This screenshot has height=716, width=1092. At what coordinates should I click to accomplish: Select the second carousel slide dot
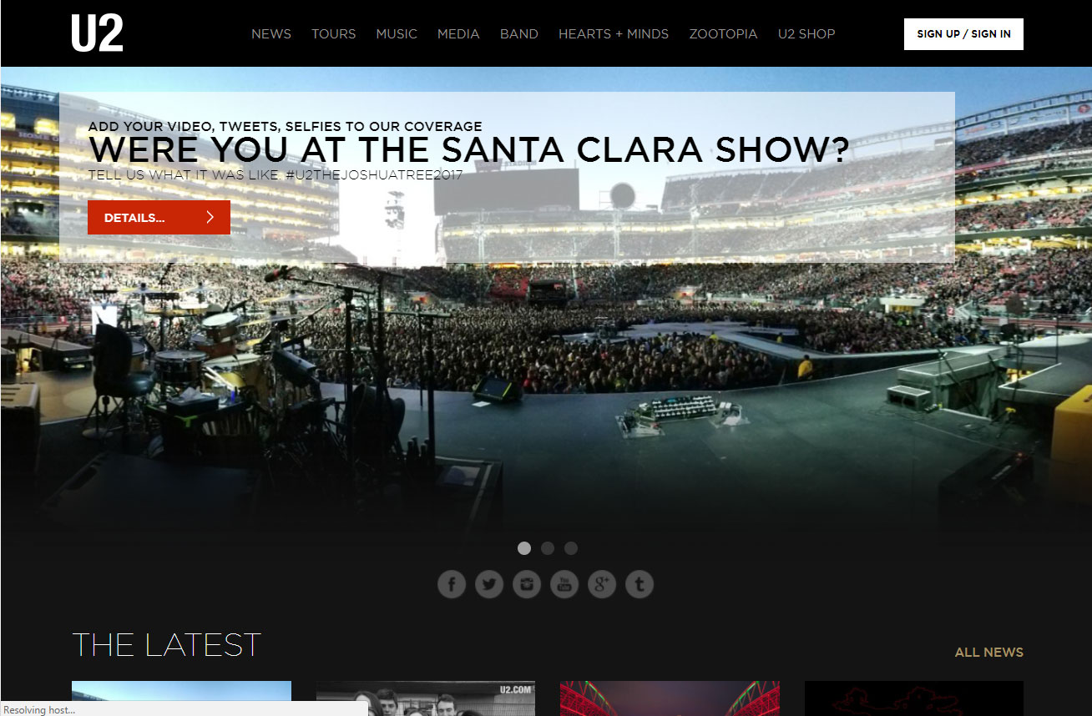click(548, 548)
